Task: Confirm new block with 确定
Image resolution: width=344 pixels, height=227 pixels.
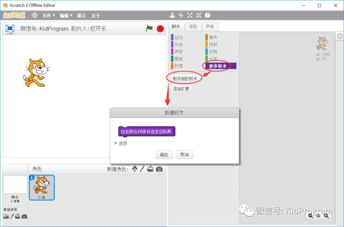Action: (164, 155)
